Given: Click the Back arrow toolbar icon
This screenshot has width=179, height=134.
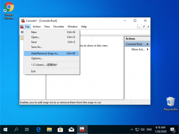Looking at the screenshot, I should point(22,32).
